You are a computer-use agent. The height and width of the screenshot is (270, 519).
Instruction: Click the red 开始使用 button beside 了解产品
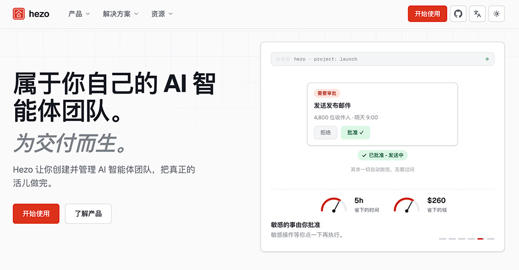(x=36, y=214)
